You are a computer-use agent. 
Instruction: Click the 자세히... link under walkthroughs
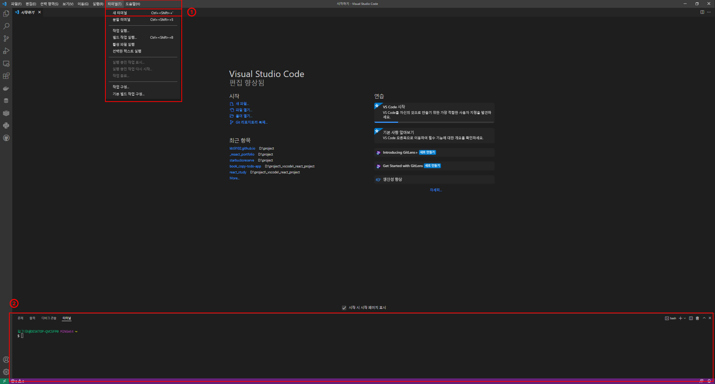[x=436, y=190]
